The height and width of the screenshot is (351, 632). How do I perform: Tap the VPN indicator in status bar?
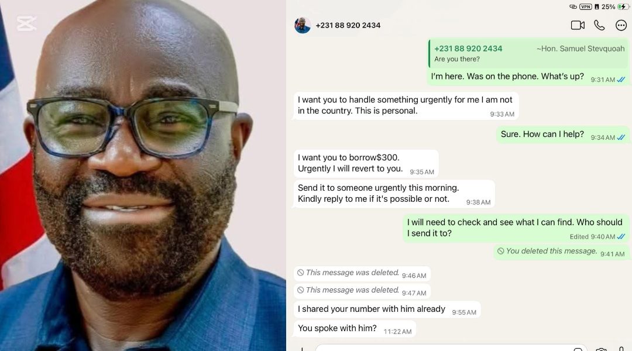pos(586,6)
